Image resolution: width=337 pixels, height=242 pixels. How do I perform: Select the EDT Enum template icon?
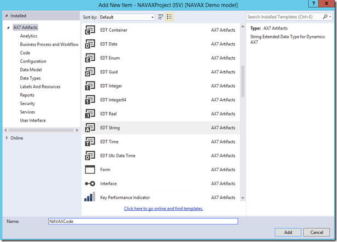90,58
